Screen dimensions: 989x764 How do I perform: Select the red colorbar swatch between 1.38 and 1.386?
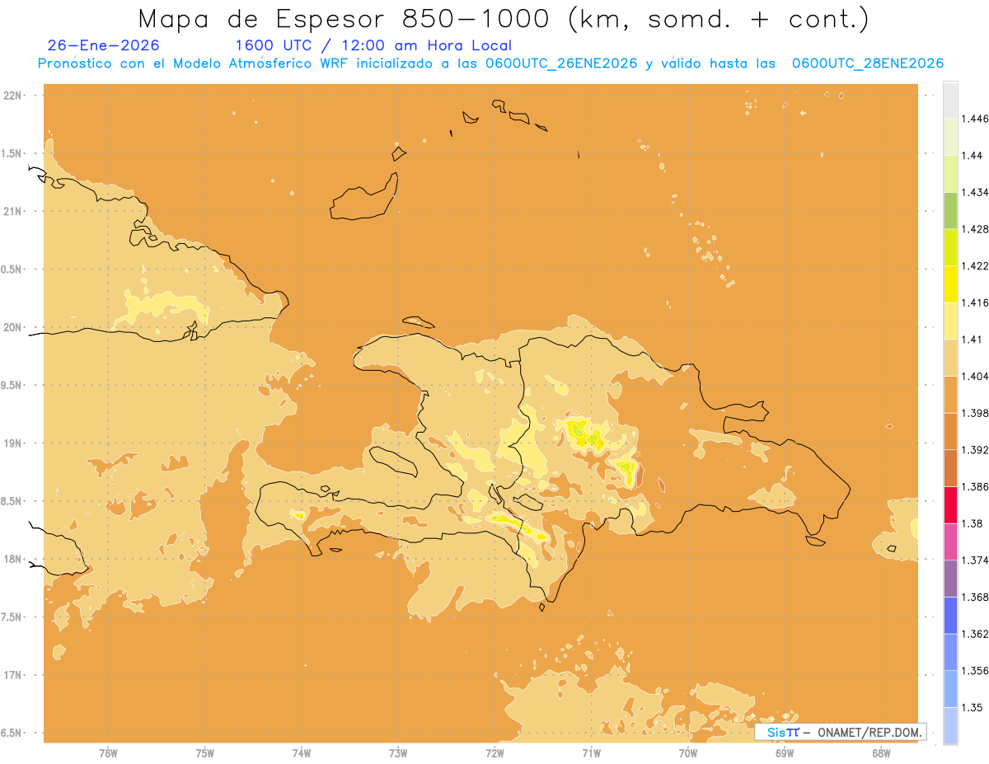click(x=950, y=505)
